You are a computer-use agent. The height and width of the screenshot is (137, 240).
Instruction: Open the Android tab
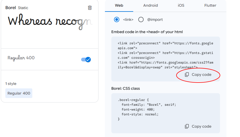point(151,5)
